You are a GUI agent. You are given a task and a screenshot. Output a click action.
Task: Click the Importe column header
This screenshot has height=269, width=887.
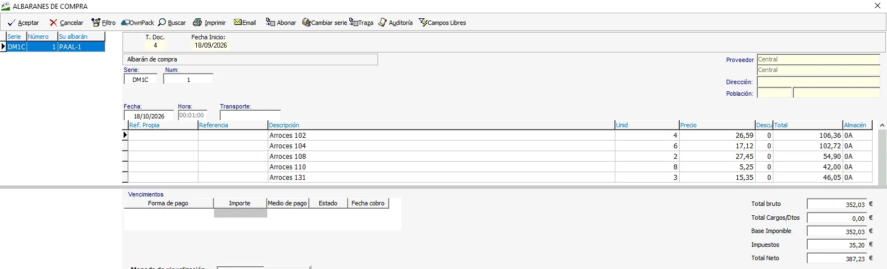pyautogui.click(x=240, y=204)
